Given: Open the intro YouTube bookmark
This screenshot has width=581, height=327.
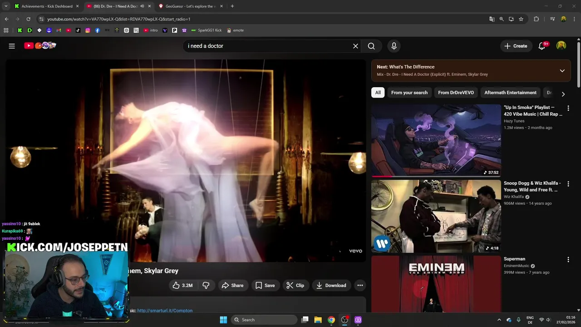Looking at the screenshot, I should click(151, 30).
